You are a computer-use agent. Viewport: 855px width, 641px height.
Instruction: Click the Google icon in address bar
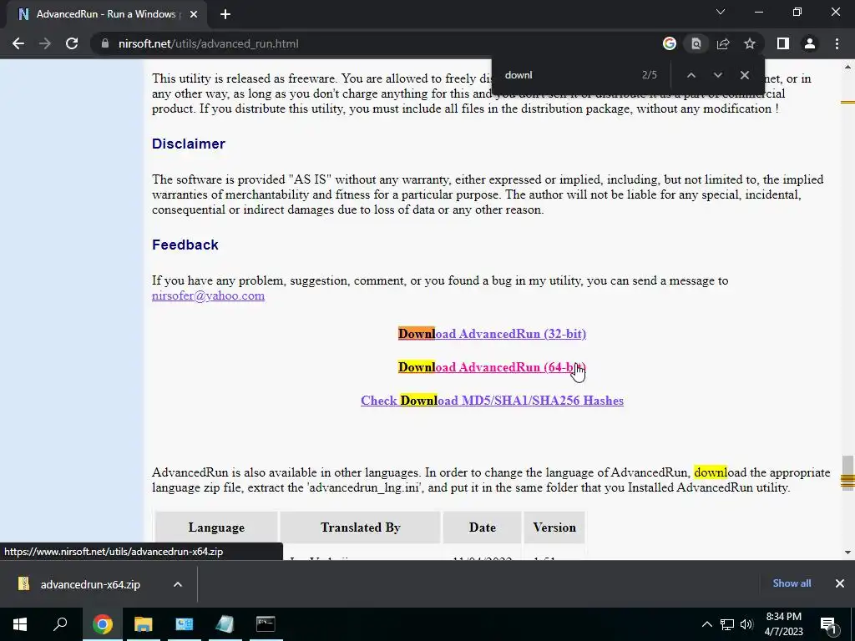670,43
